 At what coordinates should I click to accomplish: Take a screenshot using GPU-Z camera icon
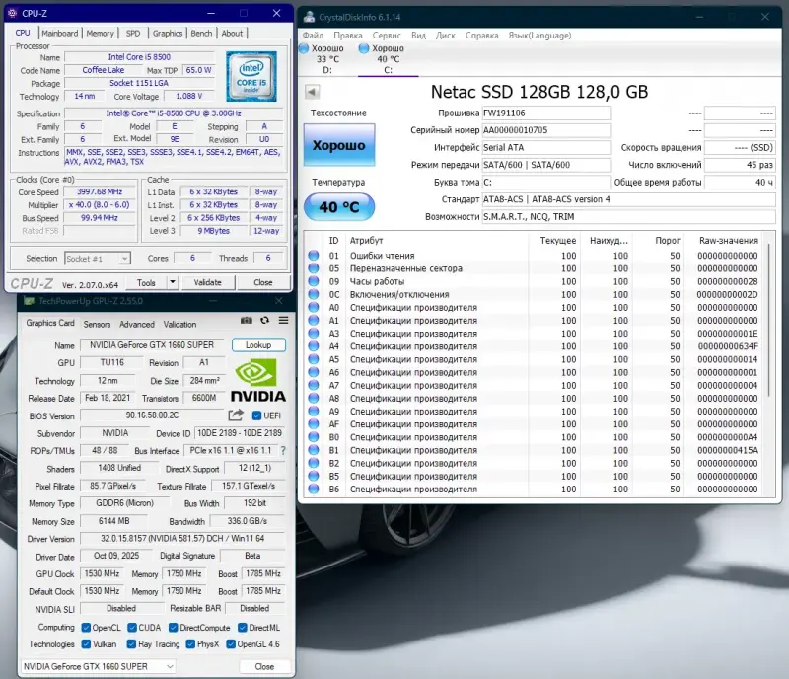click(247, 320)
